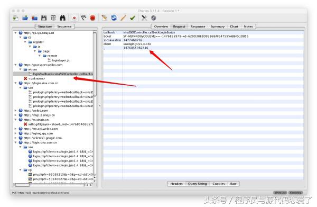Screen dimensions: 317x207
Task: Click the Close Session folder icon
Action: (x=34, y=18)
